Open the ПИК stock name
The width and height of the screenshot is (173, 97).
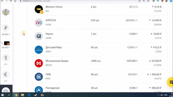click(x=48, y=74)
